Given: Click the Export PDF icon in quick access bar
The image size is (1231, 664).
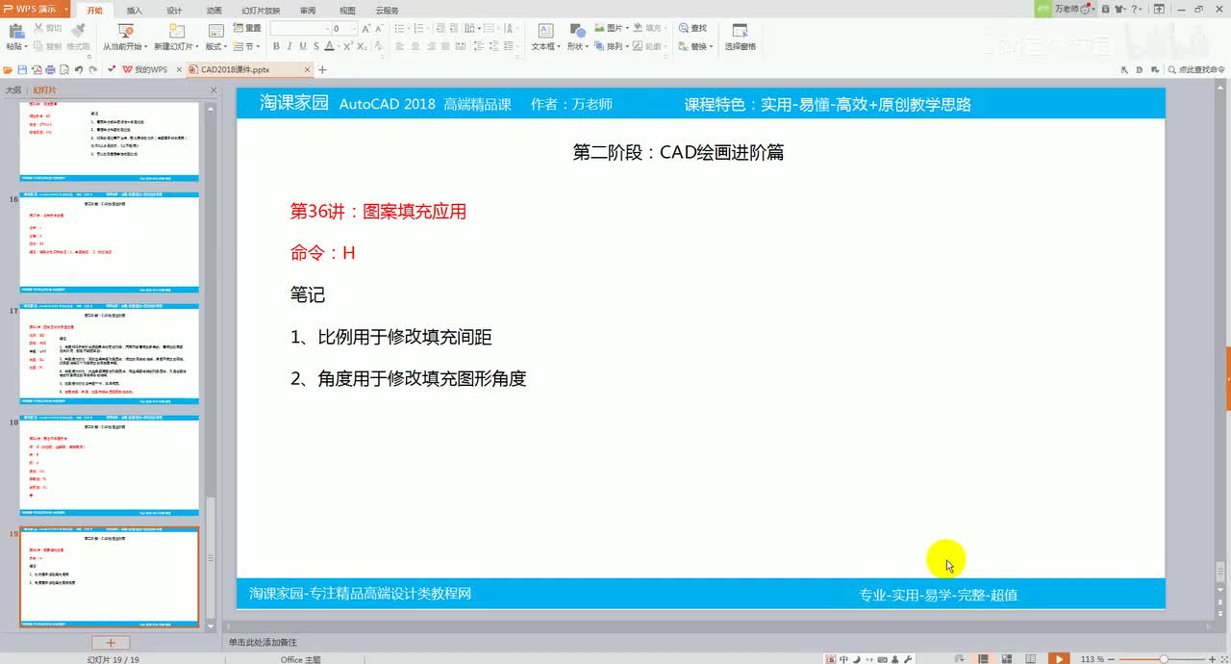Looking at the screenshot, I should click(x=37, y=69).
